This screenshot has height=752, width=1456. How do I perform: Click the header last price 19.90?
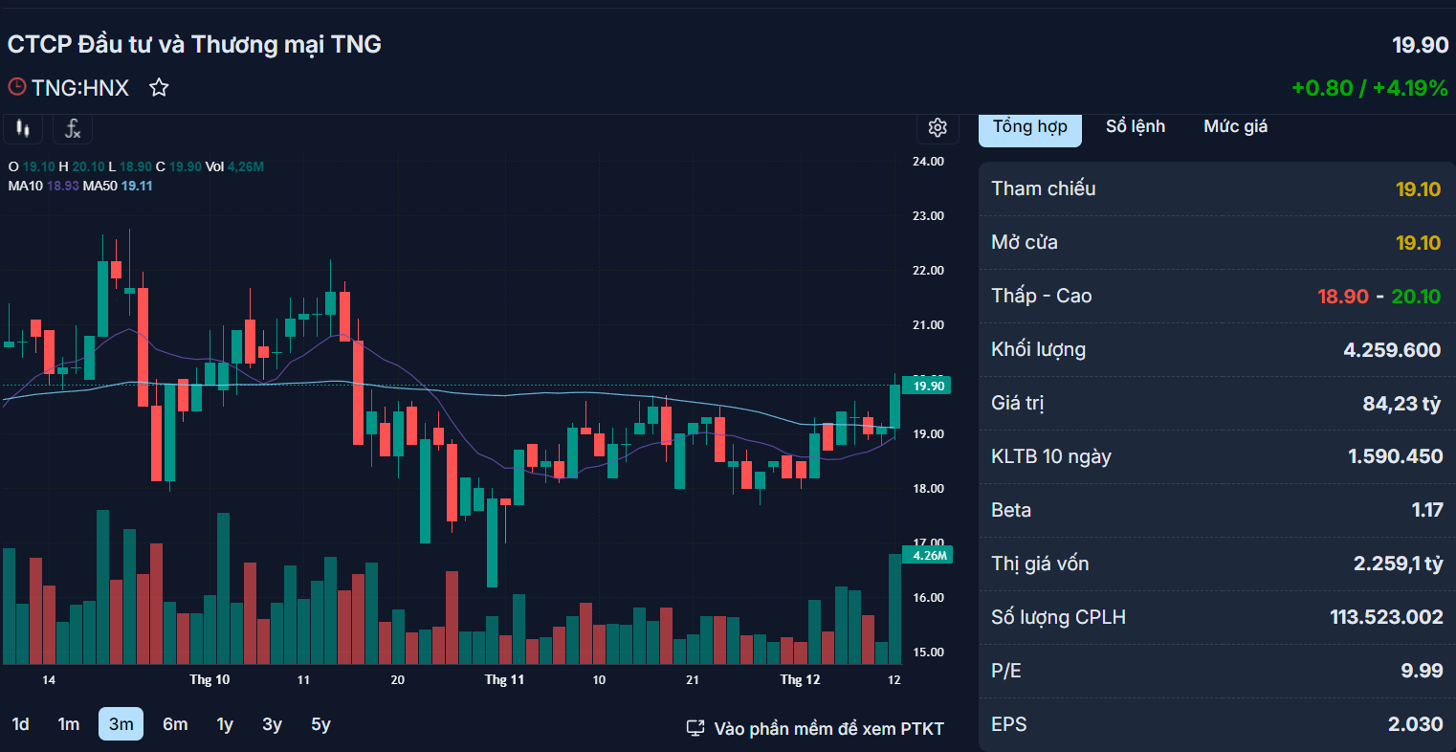coord(1421,45)
